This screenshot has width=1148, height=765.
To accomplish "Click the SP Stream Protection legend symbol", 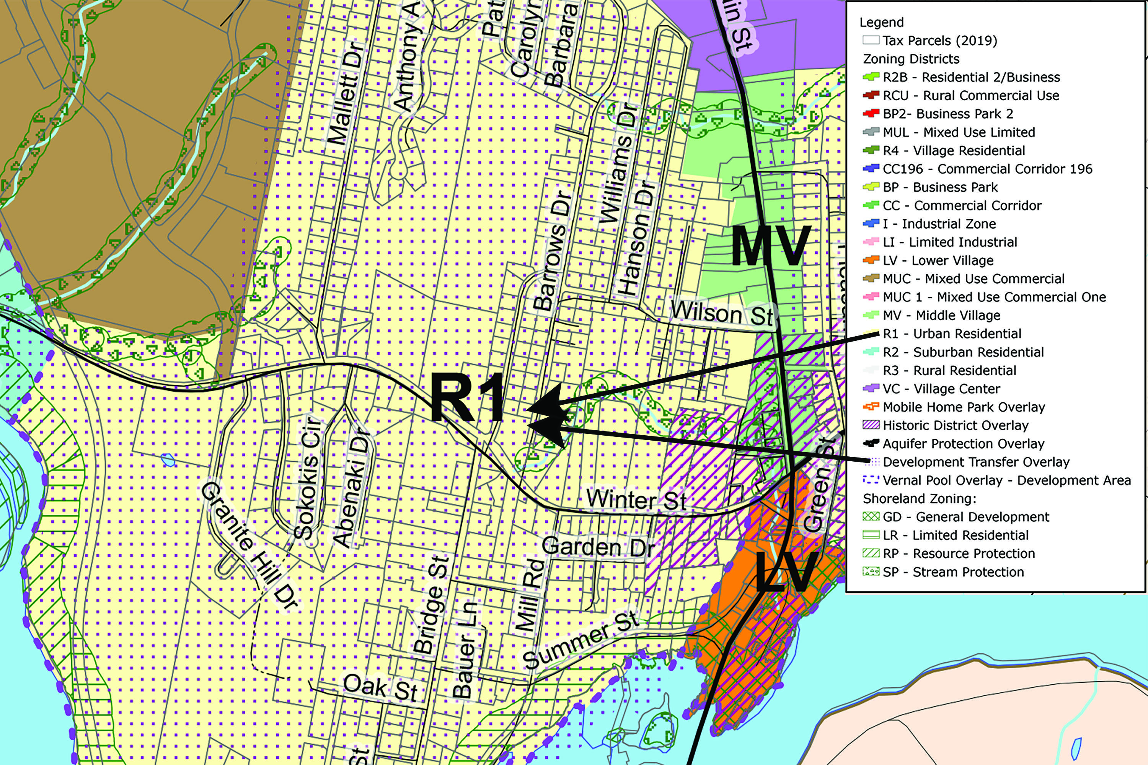I will point(871,572).
